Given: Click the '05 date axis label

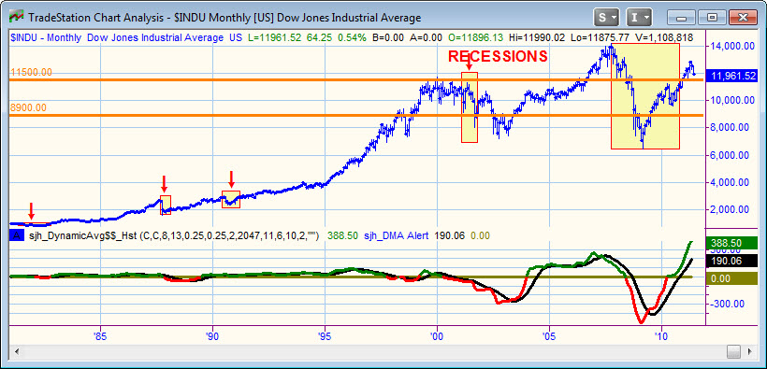Looking at the screenshot, I should [549, 336].
